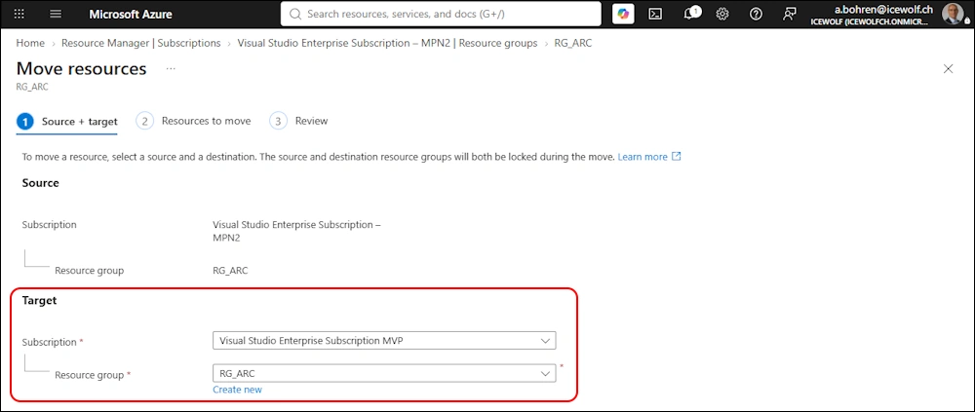Viewport: 975px width, 412px height.
Task: Click the 'Source' section heading
Action: click(x=40, y=183)
